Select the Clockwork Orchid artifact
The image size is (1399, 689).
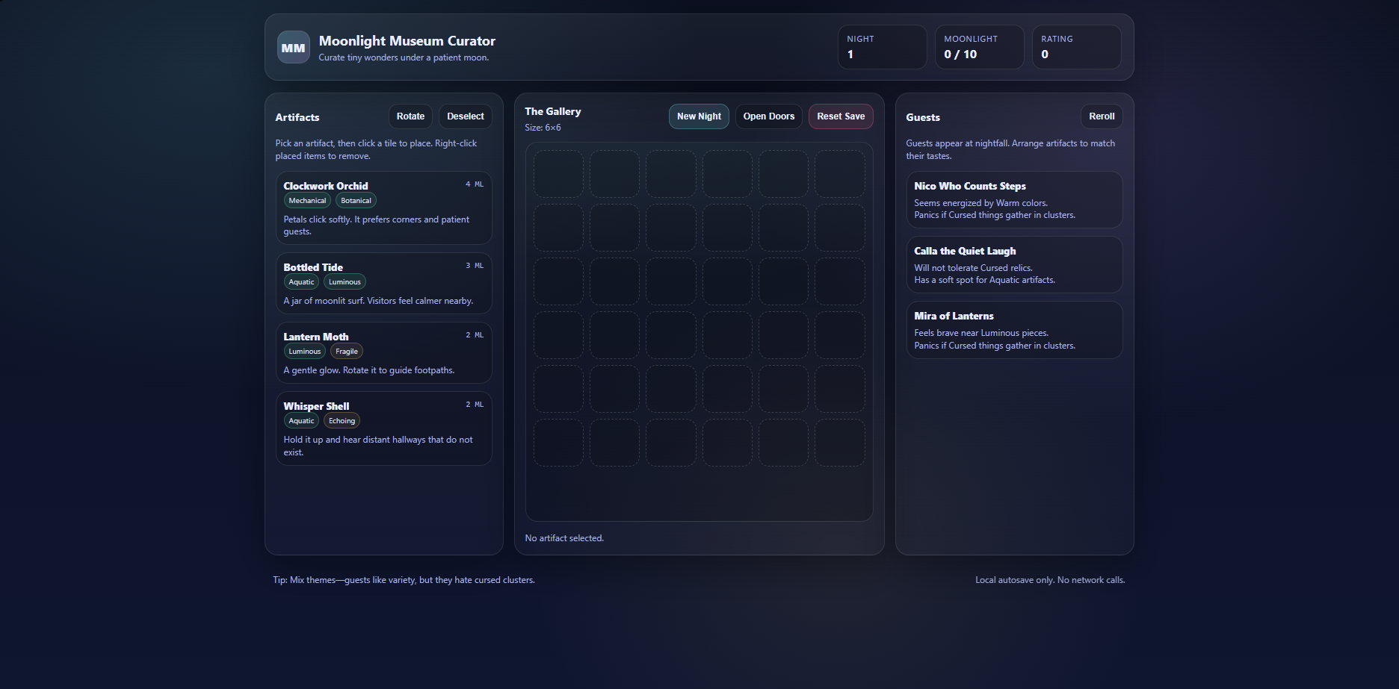(384, 208)
